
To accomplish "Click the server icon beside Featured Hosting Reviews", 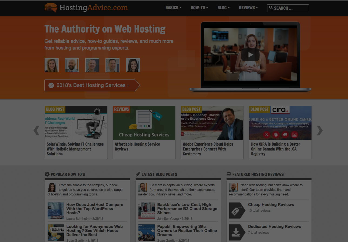I will (x=229, y=174).
